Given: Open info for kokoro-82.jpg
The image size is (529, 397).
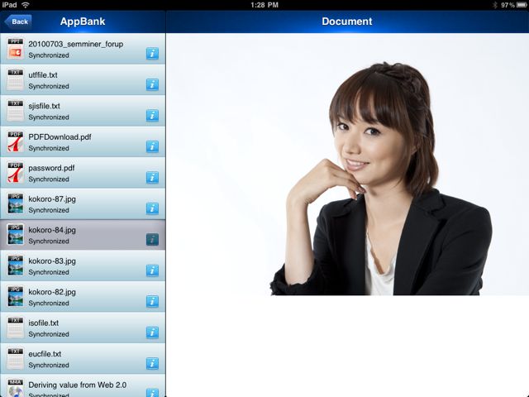Looking at the screenshot, I should tap(152, 301).
